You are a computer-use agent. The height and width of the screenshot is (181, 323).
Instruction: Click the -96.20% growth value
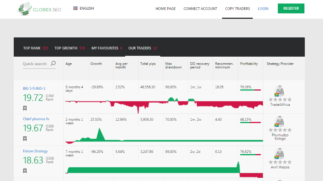tap(96, 152)
